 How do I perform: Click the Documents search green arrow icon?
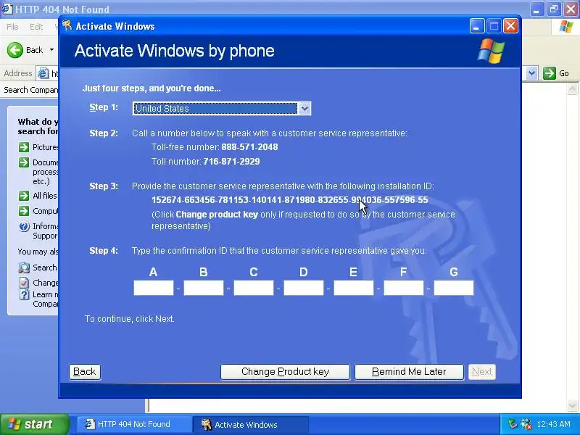(x=24, y=162)
